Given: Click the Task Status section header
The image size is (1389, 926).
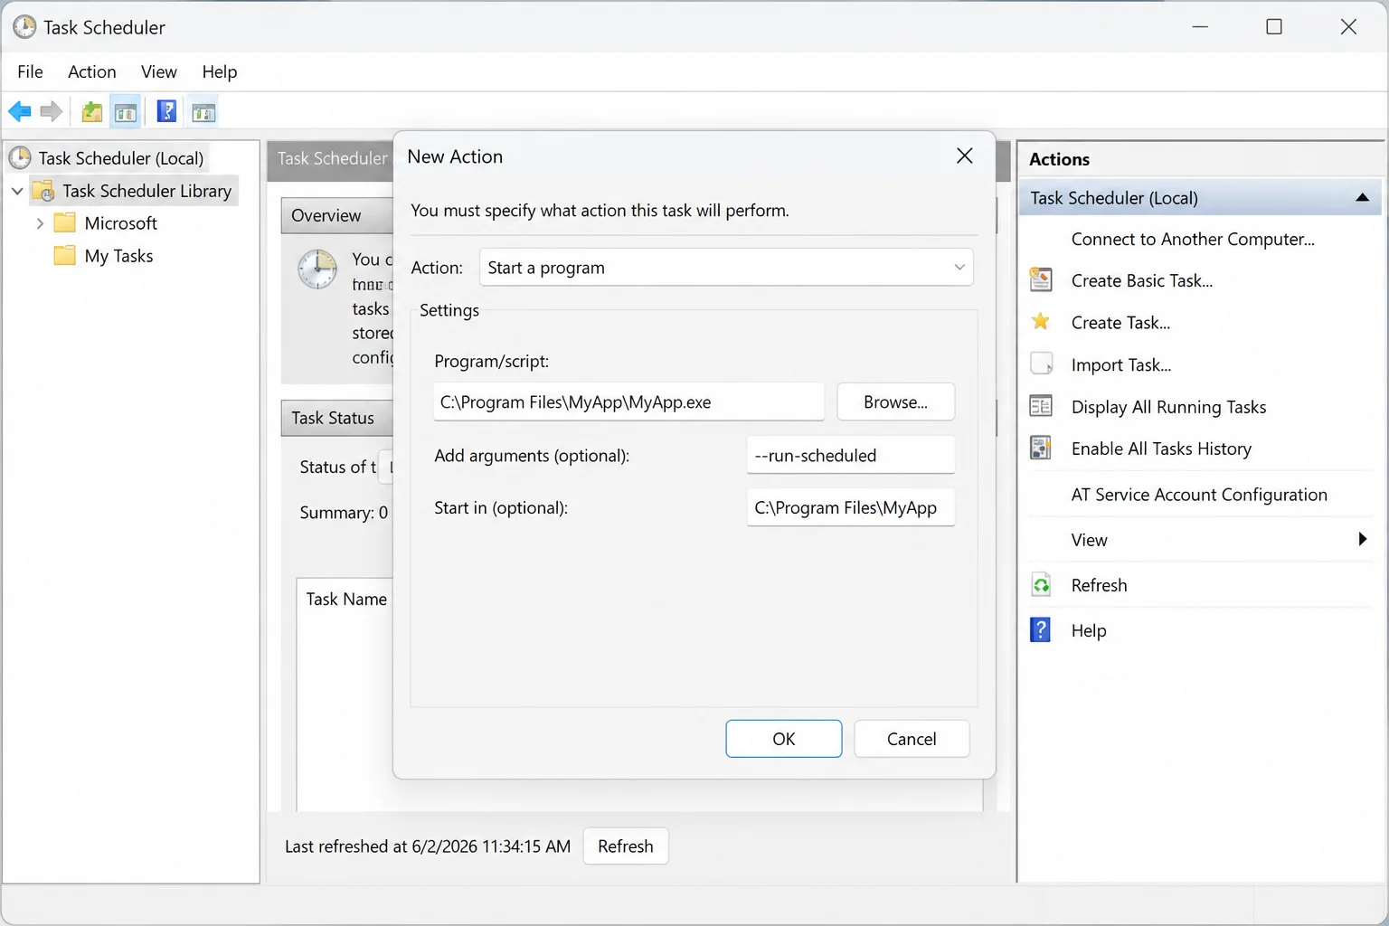Looking at the screenshot, I should pyautogui.click(x=337, y=418).
